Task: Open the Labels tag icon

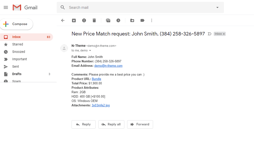Action: pyautogui.click(x=142, y=20)
